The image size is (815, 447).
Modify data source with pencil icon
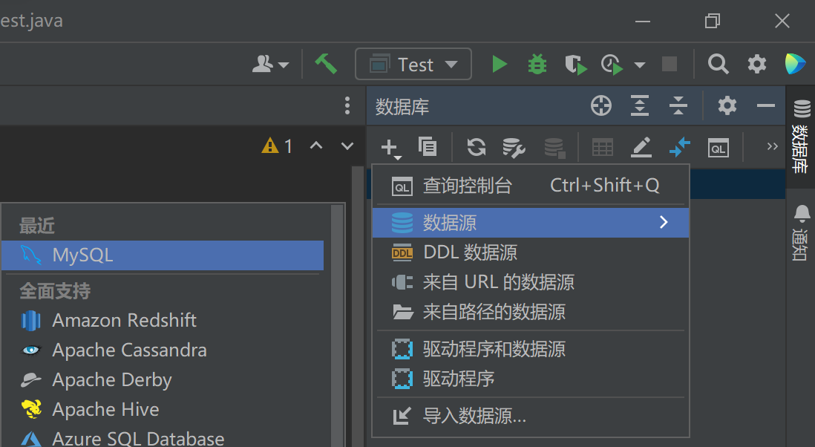[x=640, y=147]
